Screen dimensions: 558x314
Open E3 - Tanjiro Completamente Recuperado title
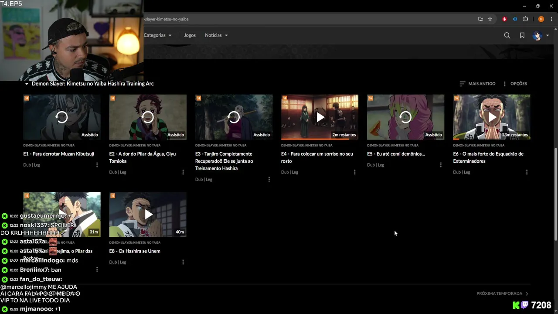pos(224,161)
